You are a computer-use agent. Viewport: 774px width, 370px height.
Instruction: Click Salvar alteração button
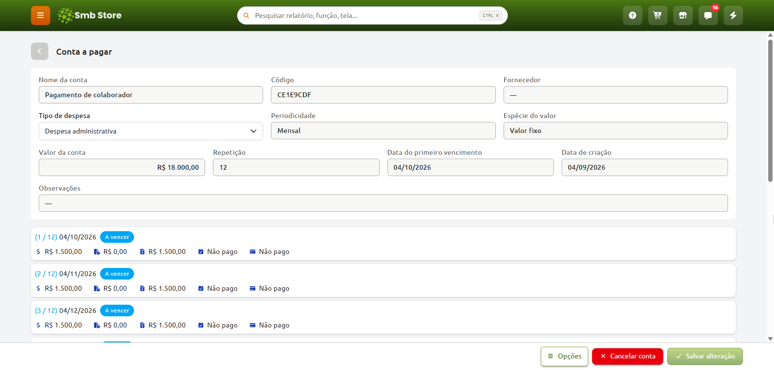[x=705, y=356]
